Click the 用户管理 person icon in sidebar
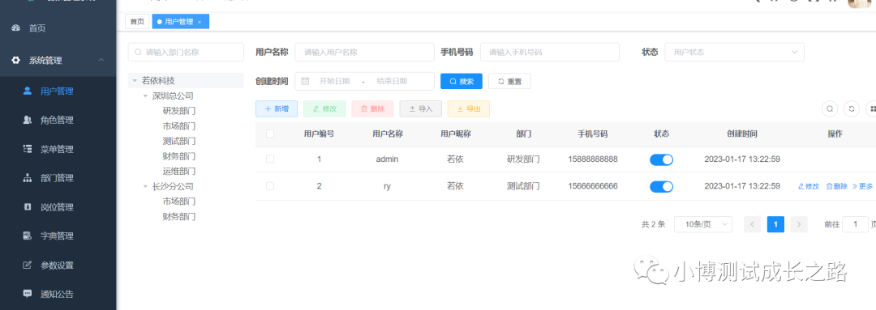Image resolution: width=876 pixels, height=310 pixels. point(27,91)
